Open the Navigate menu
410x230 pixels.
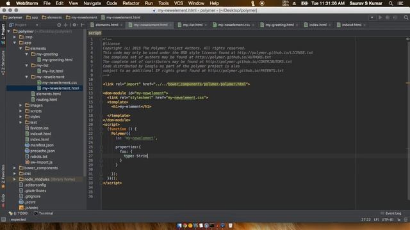pos(92,3)
